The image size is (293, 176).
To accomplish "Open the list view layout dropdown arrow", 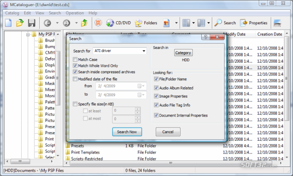I will coord(194,23).
